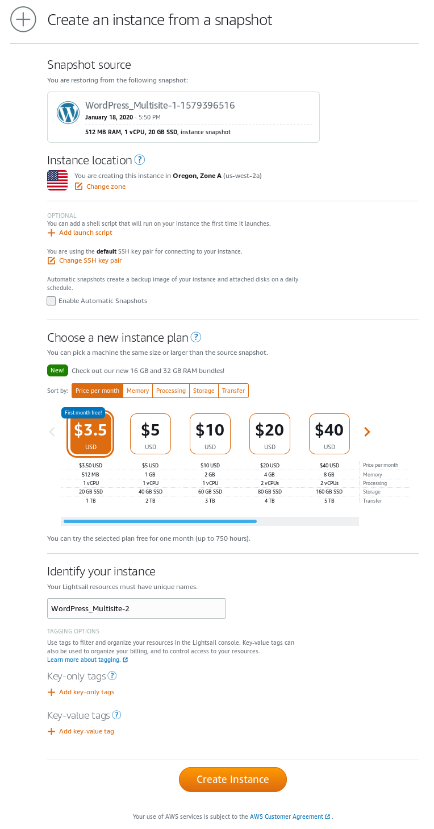Sort plans by Memory tab
Screen dimensions: 434x829
coord(137,391)
